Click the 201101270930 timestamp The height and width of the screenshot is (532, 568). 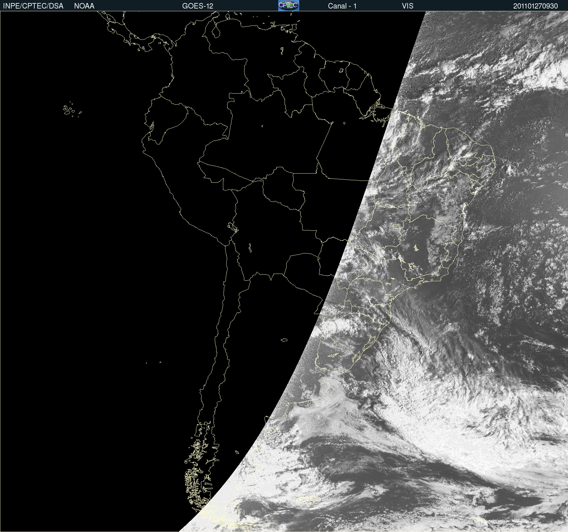tap(535, 6)
